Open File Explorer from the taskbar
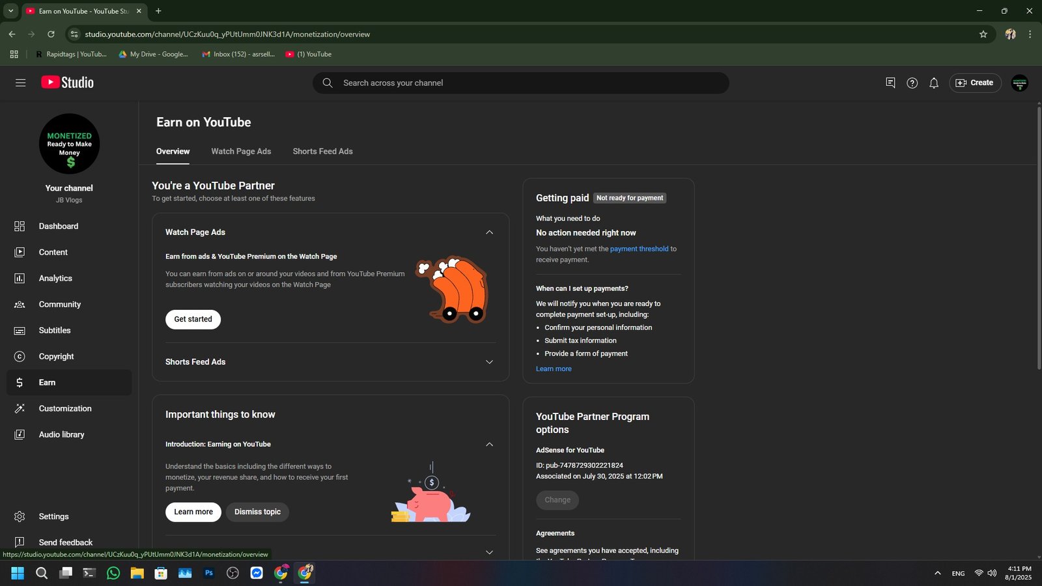 click(137, 573)
